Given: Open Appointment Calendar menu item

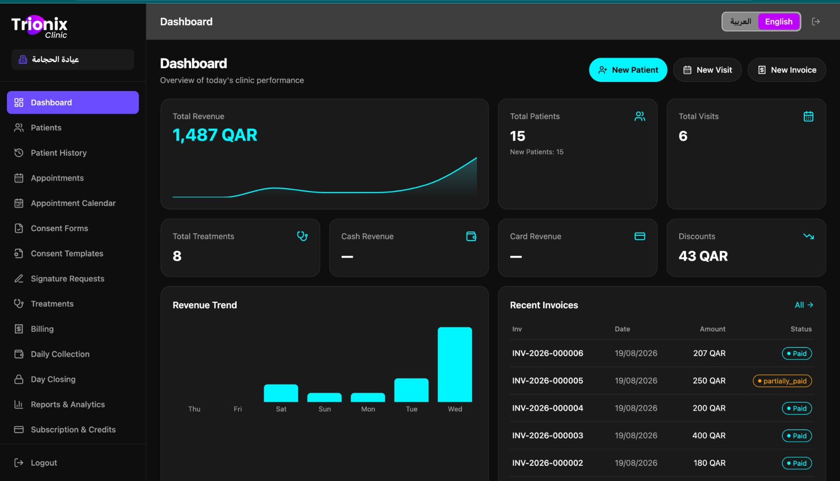Looking at the screenshot, I should (x=73, y=203).
